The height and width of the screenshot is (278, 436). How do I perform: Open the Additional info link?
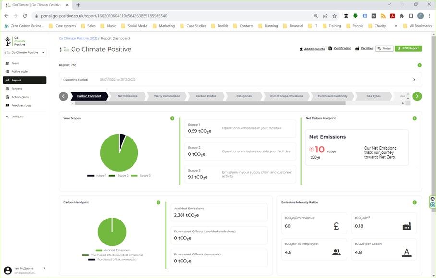tap(312, 49)
